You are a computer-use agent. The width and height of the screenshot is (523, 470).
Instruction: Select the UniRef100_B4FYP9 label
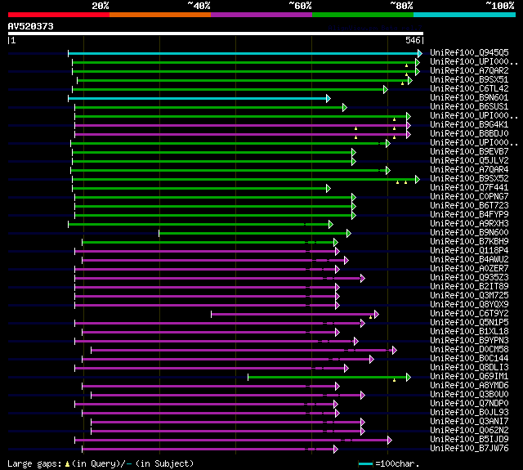pyautogui.click(x=469, y=215)
